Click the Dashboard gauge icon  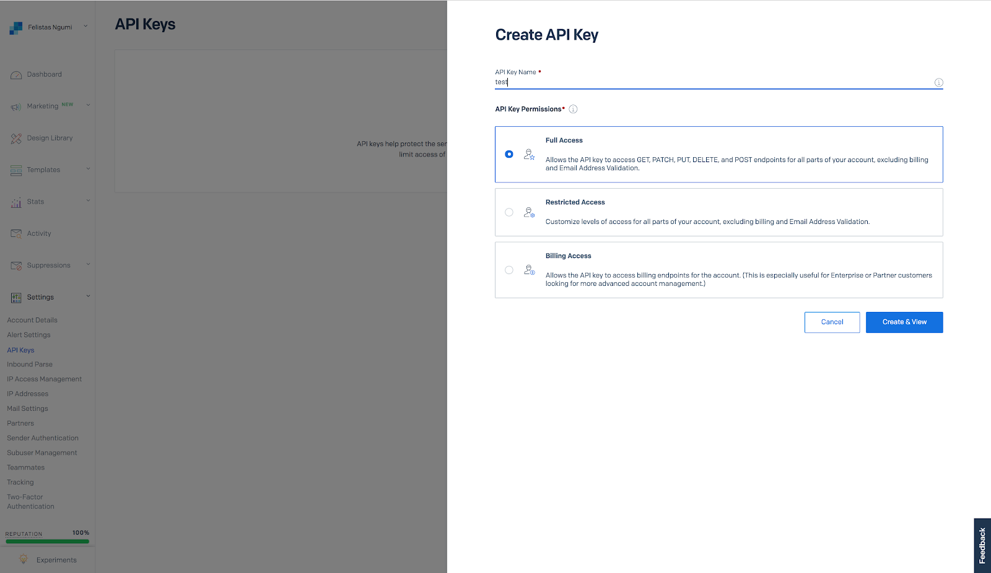point(16,75)
